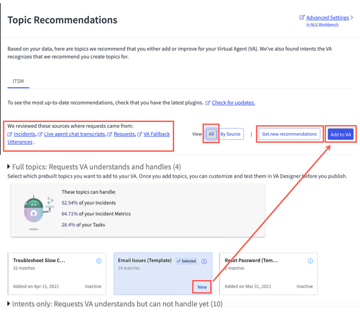
Task: Click the external-link icon before Incidents
Action: pyautogui.click(x=10, y=134)
